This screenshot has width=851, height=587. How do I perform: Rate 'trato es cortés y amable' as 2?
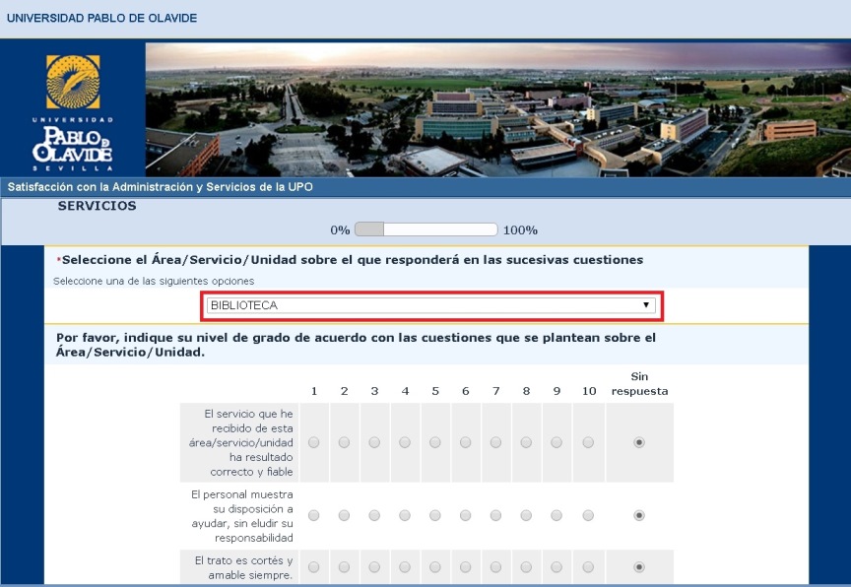click(x=344, y=567)
